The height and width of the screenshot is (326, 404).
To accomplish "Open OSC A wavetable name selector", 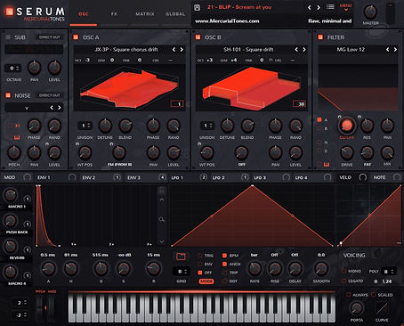I will tap(126, 50).
